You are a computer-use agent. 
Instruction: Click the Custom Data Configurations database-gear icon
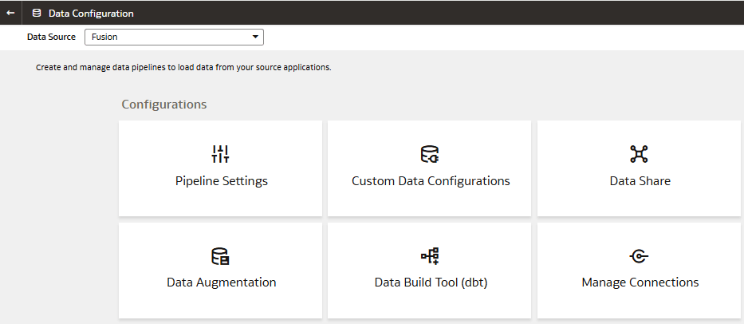430,154
